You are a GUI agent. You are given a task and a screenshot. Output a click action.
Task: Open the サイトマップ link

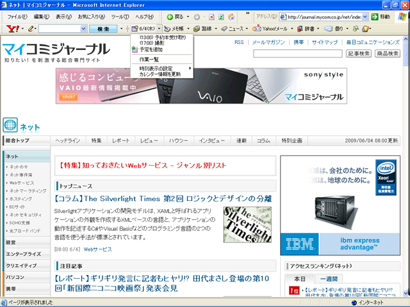pyautogui.click(x=325, y=42)
